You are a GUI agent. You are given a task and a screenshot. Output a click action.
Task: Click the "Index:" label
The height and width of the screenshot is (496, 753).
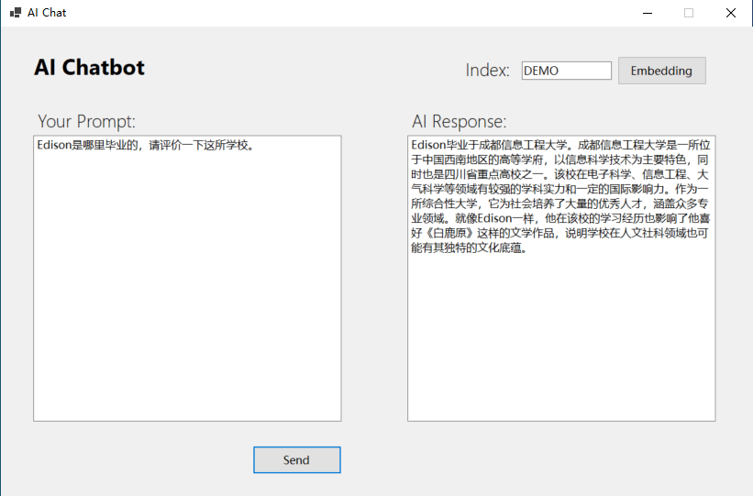pos(487,71)
